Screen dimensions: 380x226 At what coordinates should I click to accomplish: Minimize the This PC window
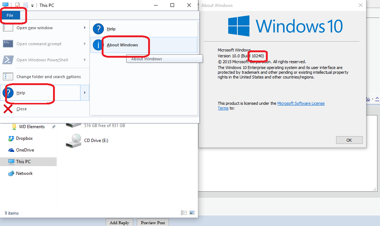click(156, 5)
